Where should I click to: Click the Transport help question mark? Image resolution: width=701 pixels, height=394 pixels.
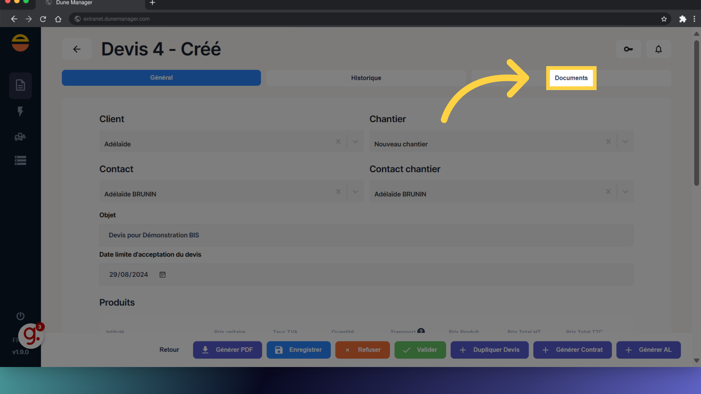[421, 331]
